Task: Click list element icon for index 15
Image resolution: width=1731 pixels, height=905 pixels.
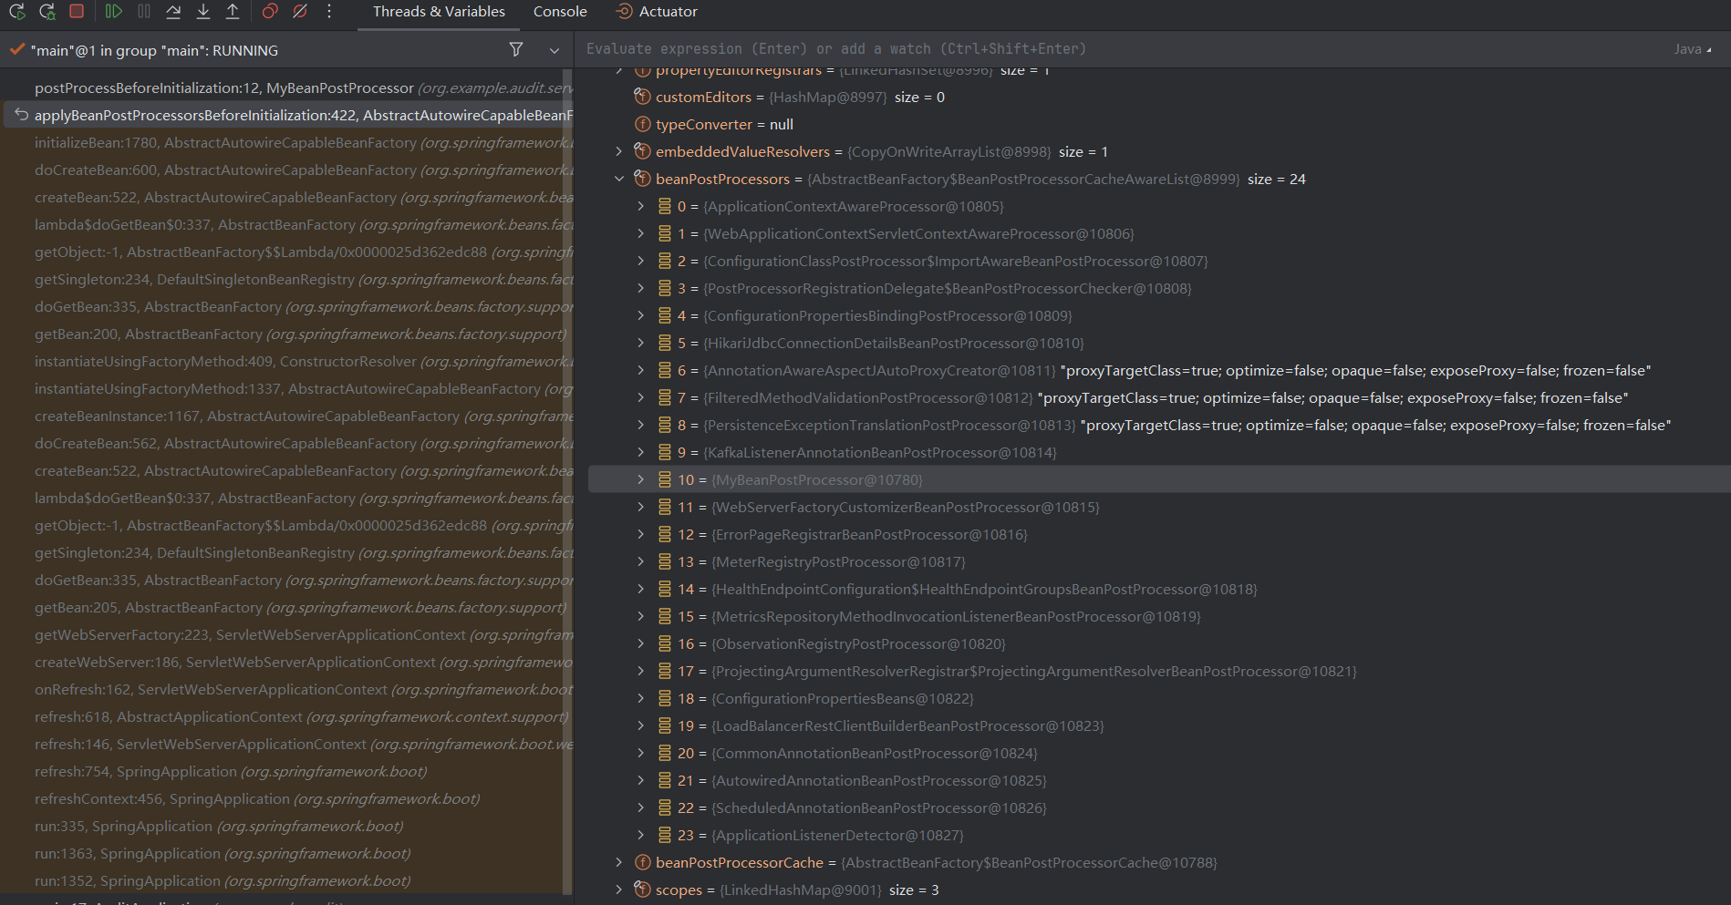Action: (x=665, y=616)
